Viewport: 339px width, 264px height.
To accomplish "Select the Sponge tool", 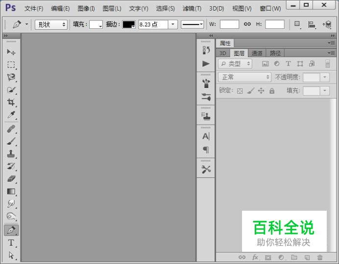I will click(11, 216).
